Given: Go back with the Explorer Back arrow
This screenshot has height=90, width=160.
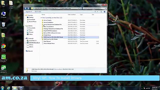Looking at the screenshot, I should pyautogui.click(x=25, y=8).
